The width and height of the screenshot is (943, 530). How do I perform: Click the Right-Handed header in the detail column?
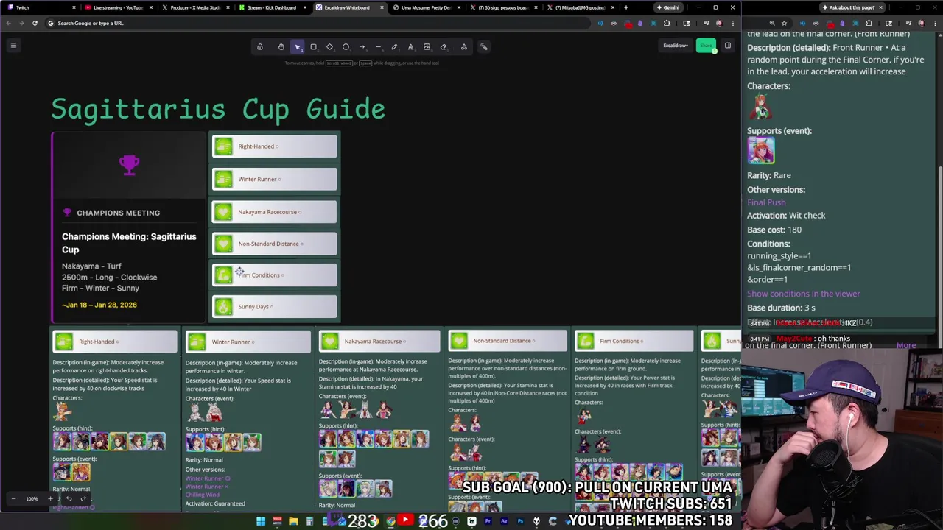114,342
